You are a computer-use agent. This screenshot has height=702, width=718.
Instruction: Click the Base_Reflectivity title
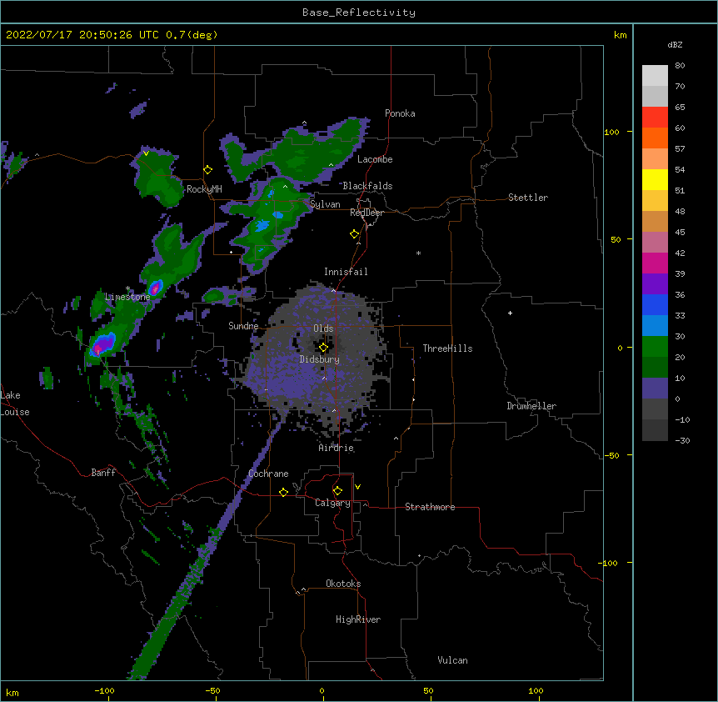[359, 13]
